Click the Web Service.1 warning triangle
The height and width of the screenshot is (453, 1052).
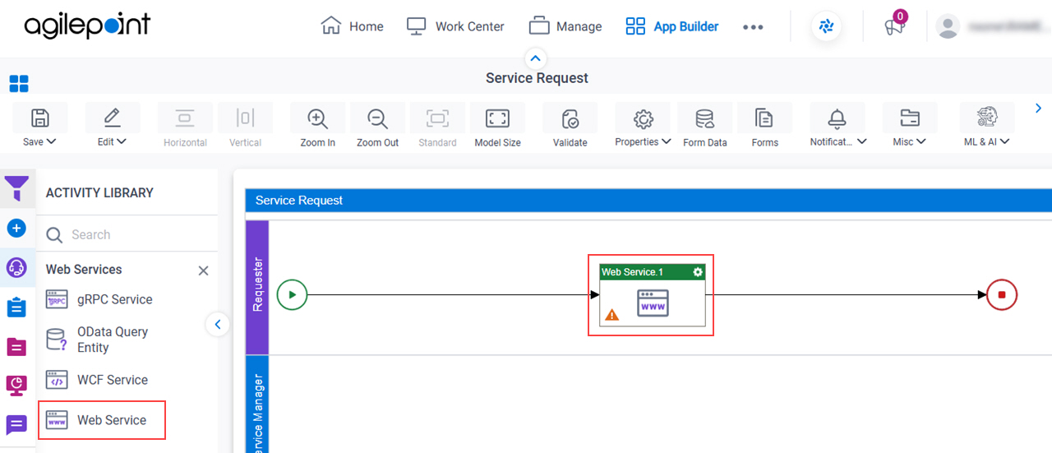pyautogui.click(x=612, y=314)
